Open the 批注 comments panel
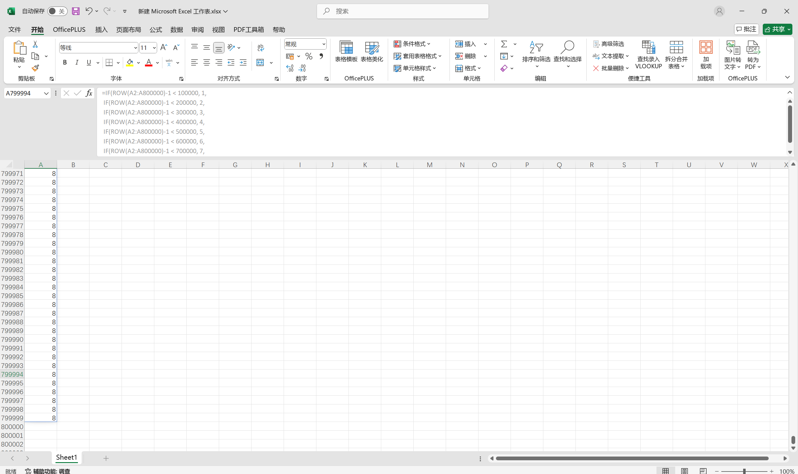 tap(746, 29)
